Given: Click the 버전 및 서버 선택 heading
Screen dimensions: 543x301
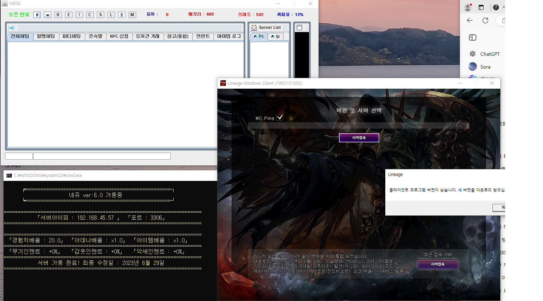Looking at the screenshot, I should coord(359,110).
